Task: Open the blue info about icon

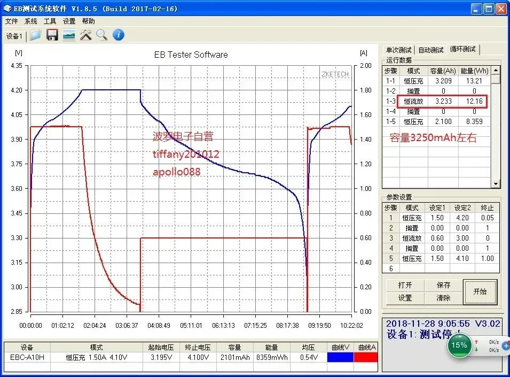Action: 119,35
